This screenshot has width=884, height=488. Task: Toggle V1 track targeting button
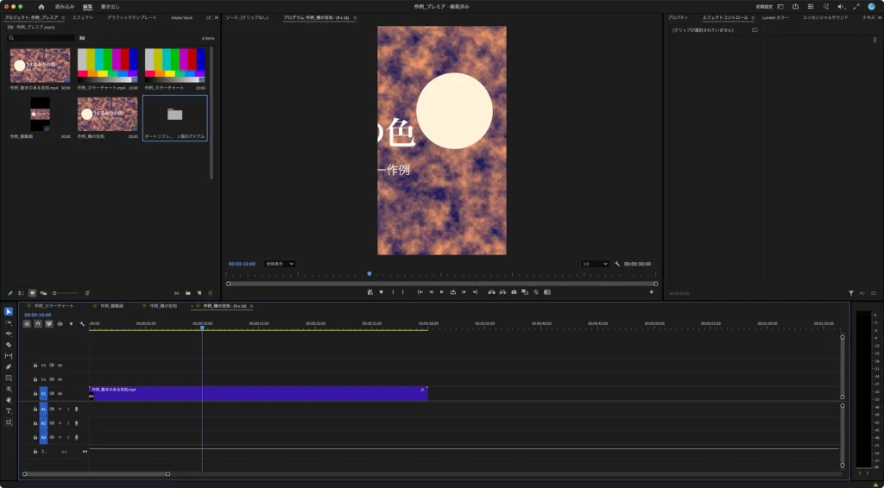[x=43, y=393]
